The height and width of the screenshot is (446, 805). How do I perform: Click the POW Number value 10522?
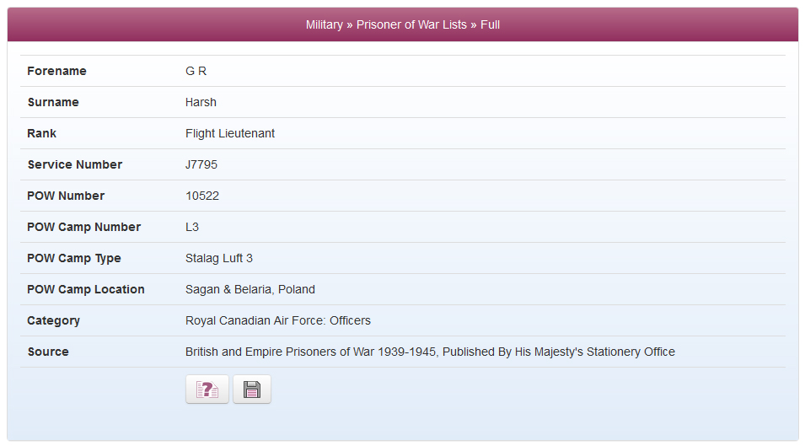point(202,196)
